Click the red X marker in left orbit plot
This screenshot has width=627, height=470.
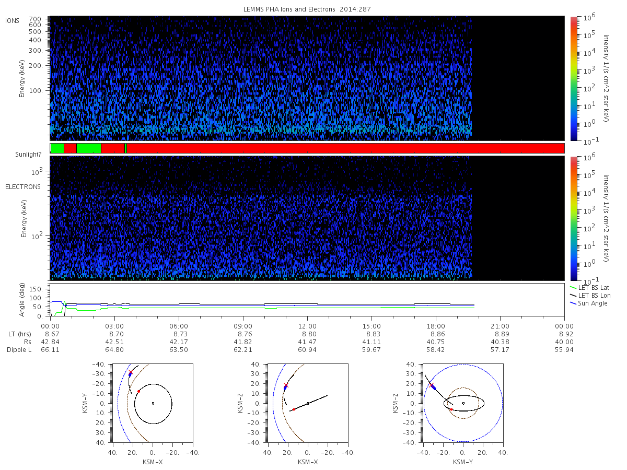click(x=131, y=372)
